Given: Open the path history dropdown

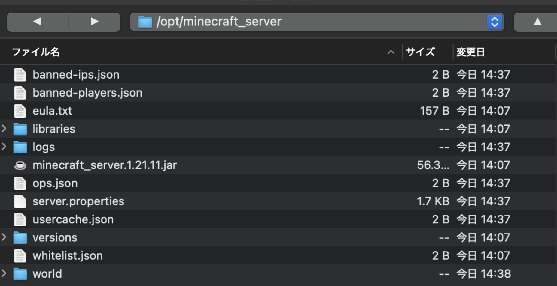Looking at the screenshot, I should point(495,22).
